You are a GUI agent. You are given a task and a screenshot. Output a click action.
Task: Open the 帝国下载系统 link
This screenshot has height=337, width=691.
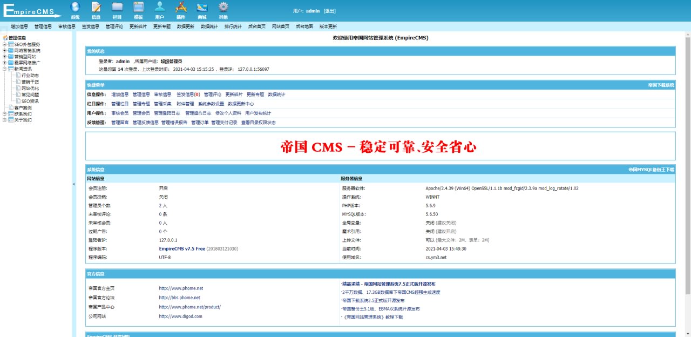coord(661,85)
